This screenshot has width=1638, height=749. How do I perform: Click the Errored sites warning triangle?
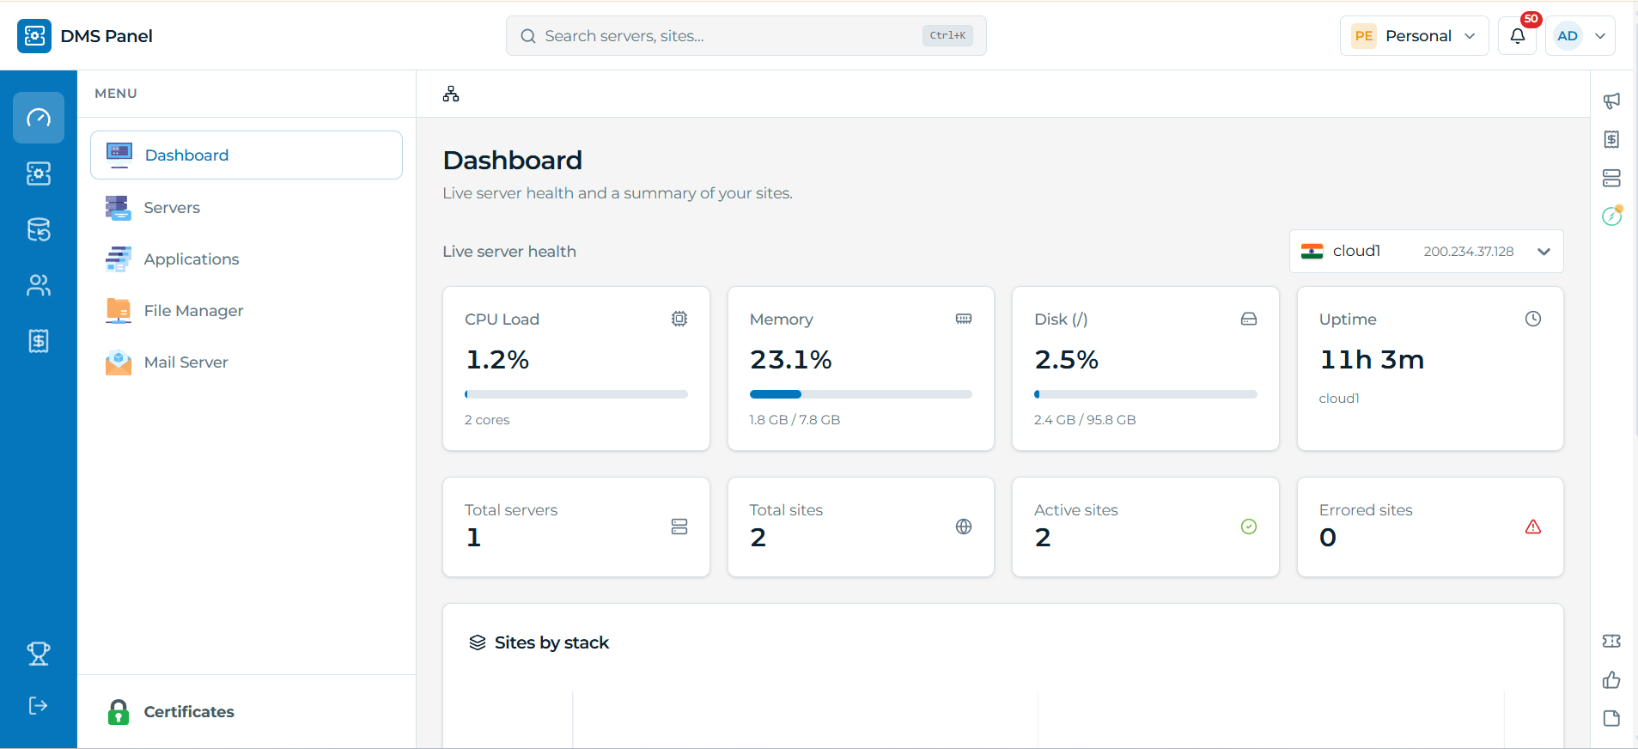point(1533,527)
